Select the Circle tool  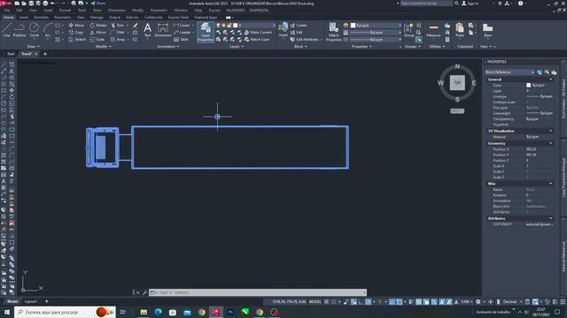coord(34,29)
